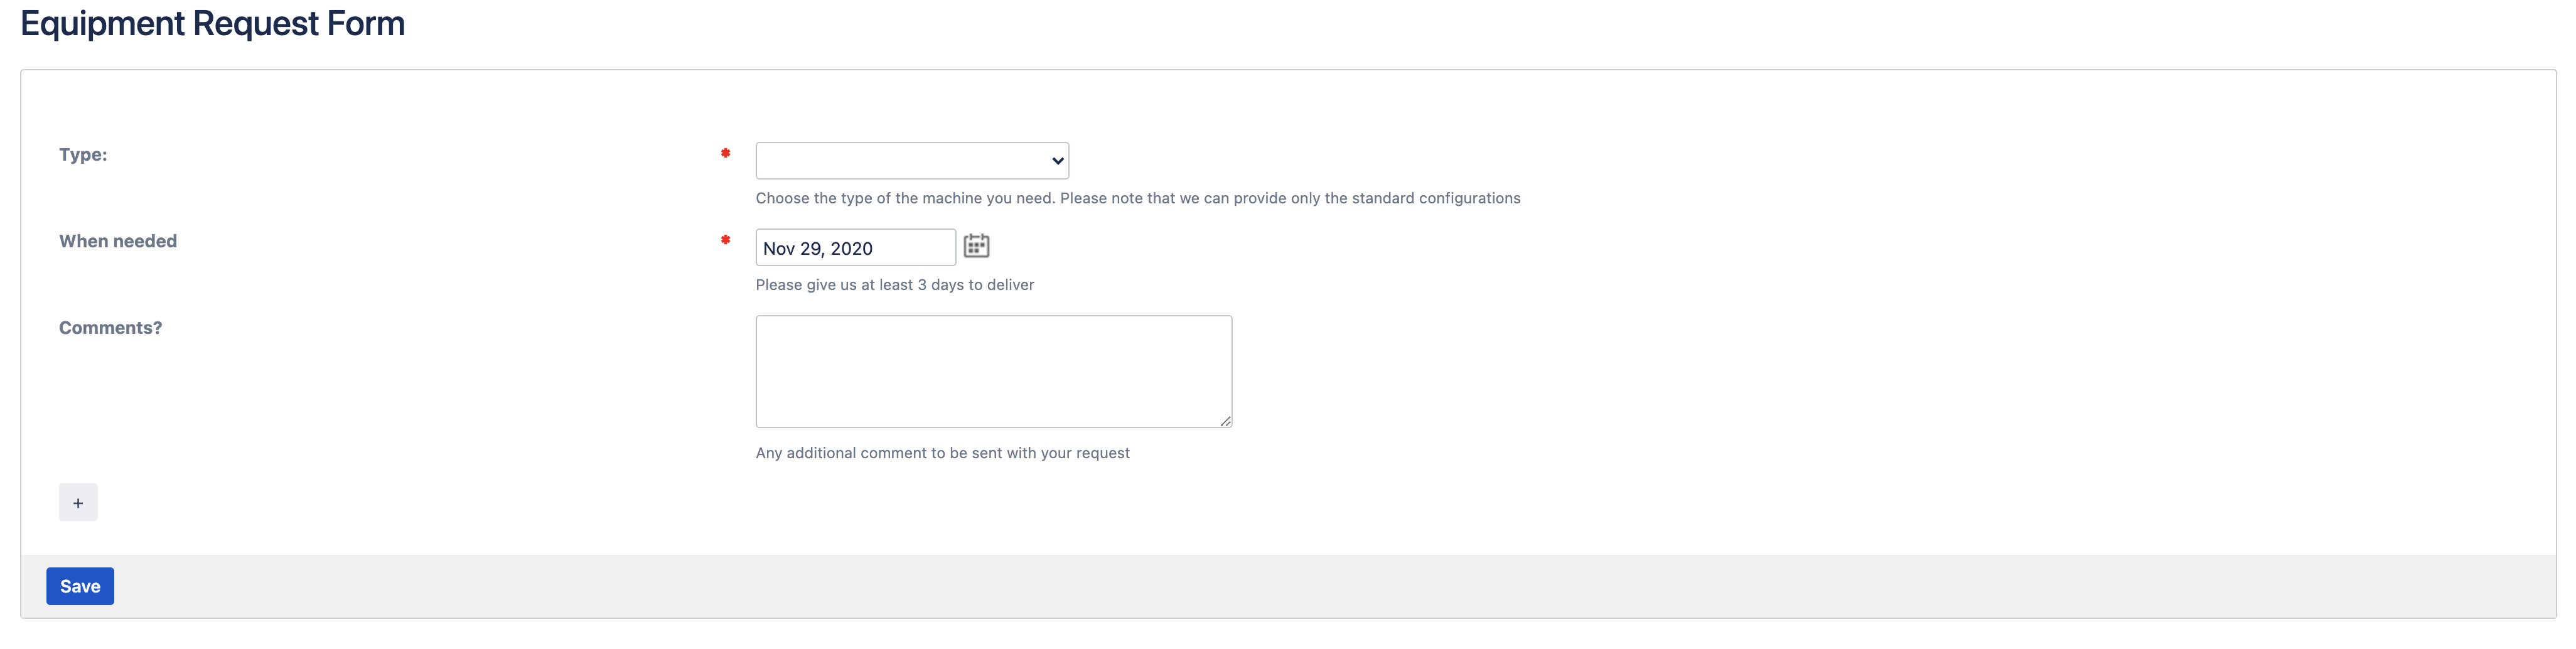
Task: Click the delivery note under the date field
Action: tap(894, 284)
